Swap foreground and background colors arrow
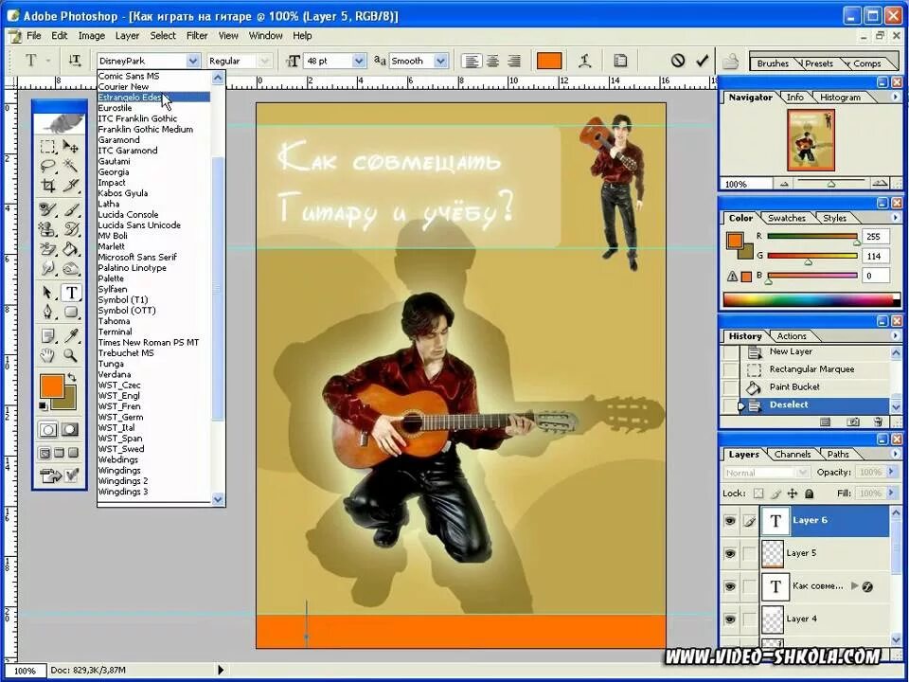This screenshot has height=682, width=909. [x=71, y=377]
